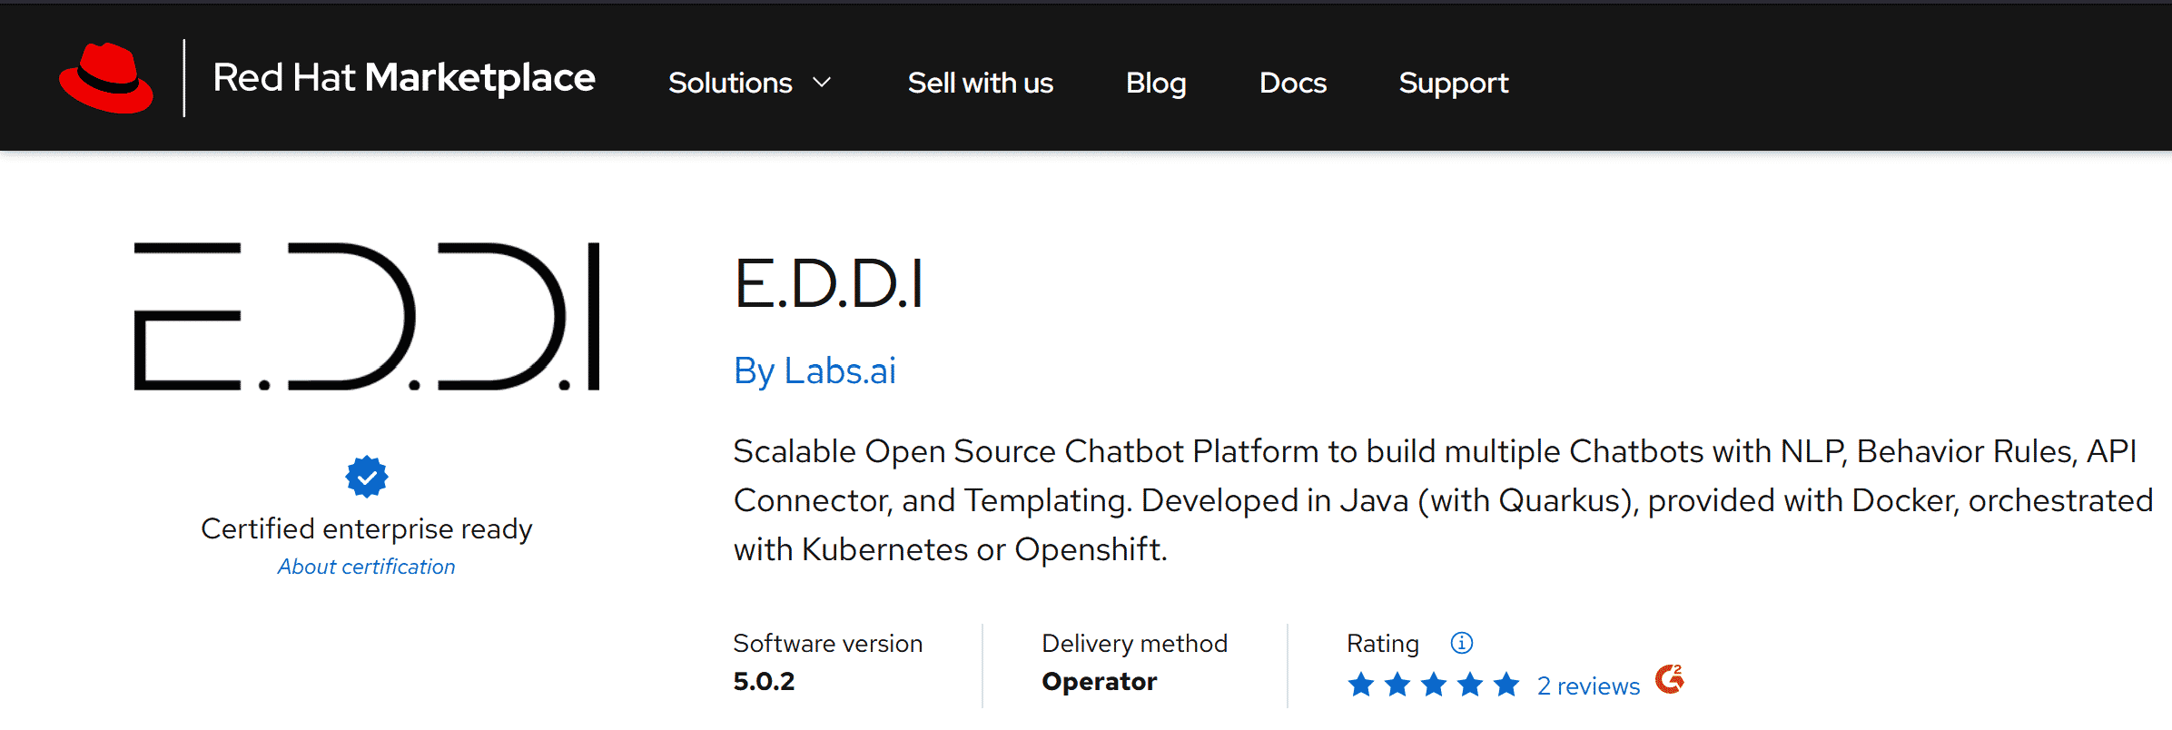Click the third rating star
The height and width of the screenshot is (730, 2172).
tap(1434, 685)
